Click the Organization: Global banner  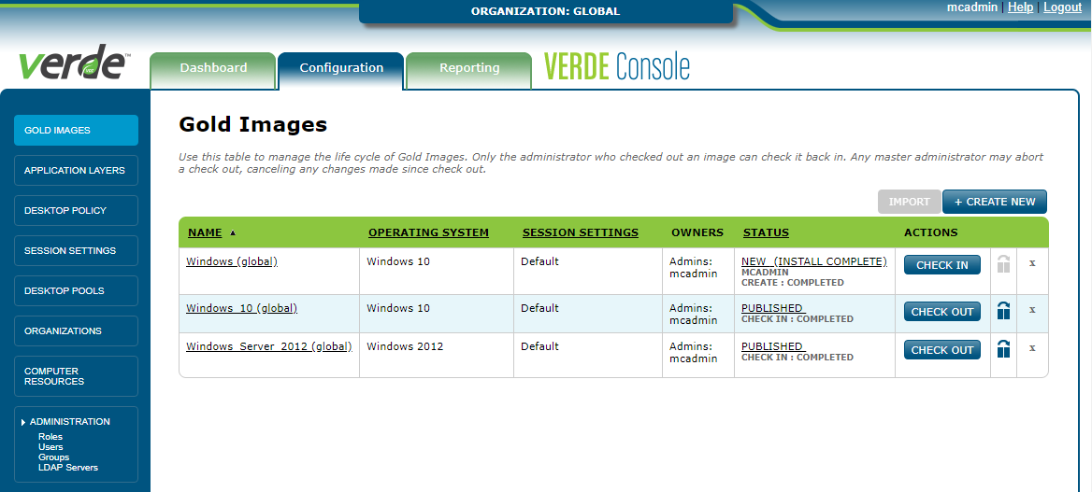click(545, 11)
